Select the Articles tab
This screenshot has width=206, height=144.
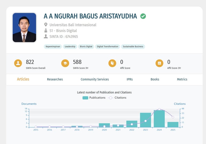pos(23,79)
